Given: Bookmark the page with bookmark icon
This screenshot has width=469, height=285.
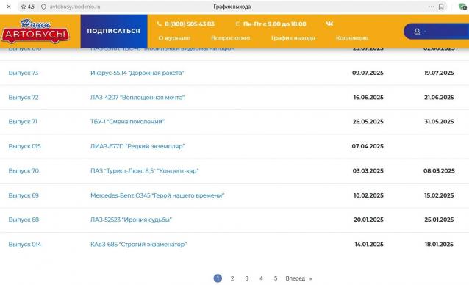Looking at the screenshot, I should [441, 7].
